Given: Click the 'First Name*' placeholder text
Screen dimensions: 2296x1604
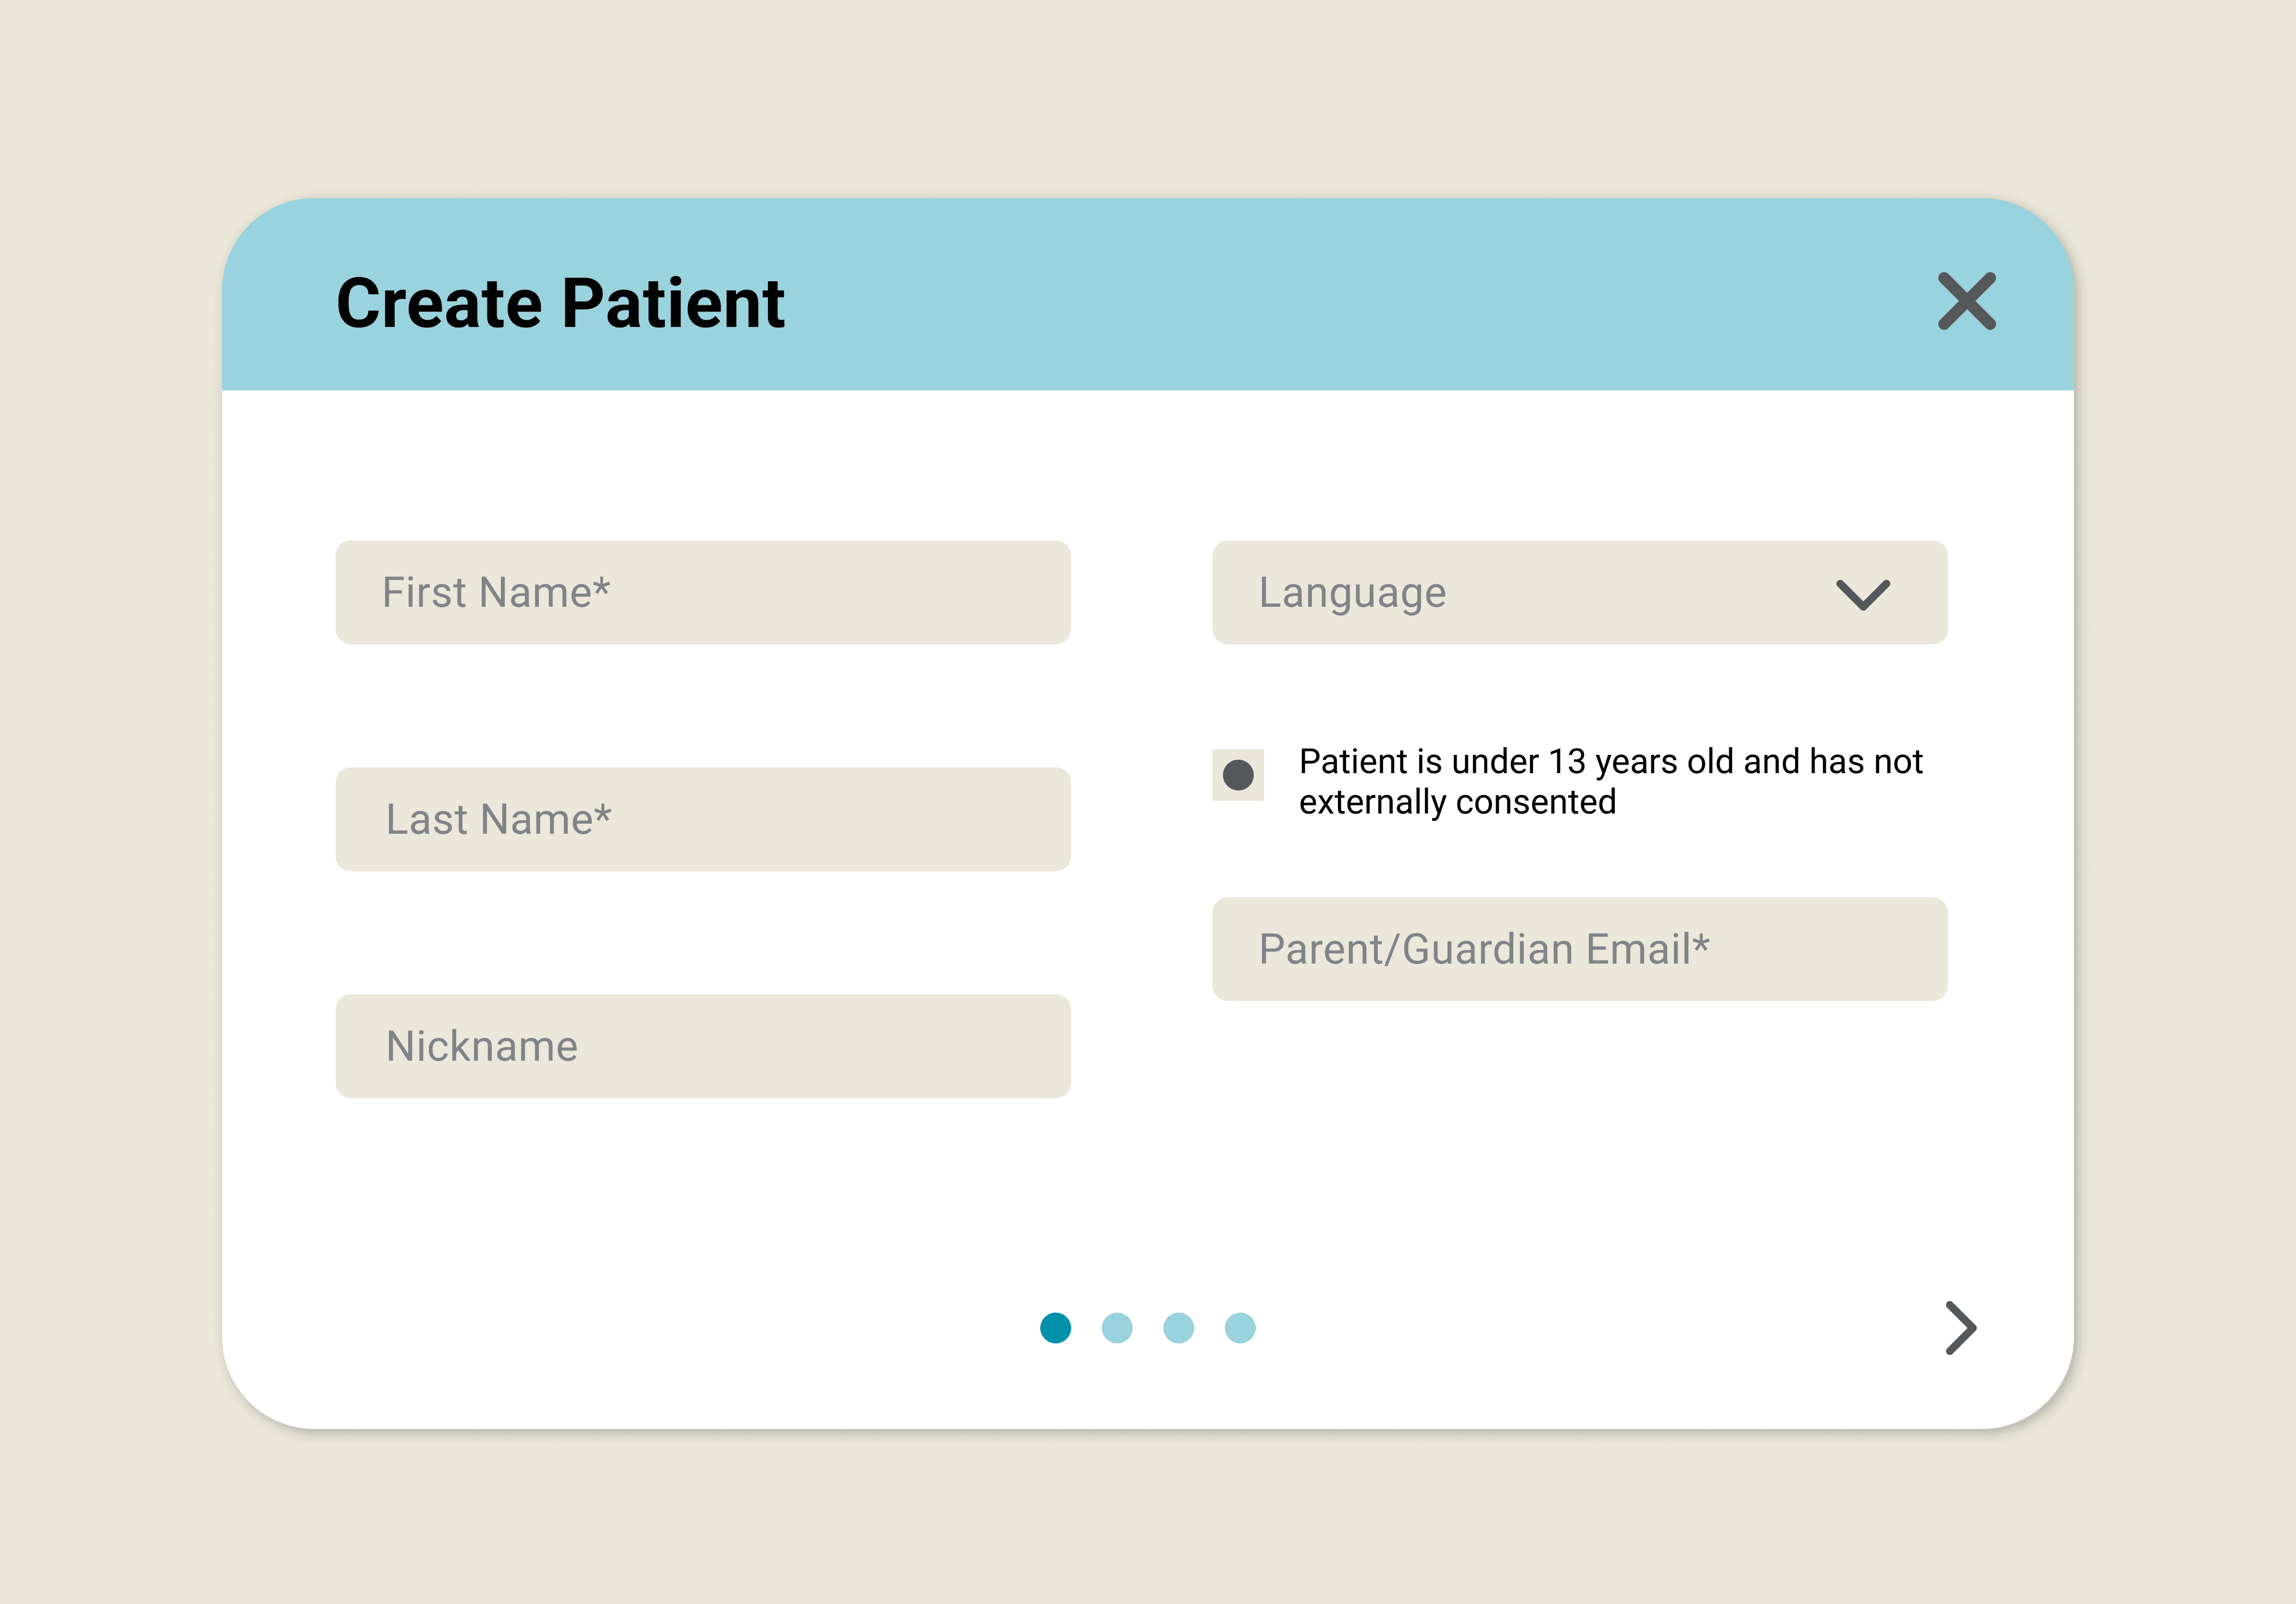Looking at the screenshot, I should point(496,593).
